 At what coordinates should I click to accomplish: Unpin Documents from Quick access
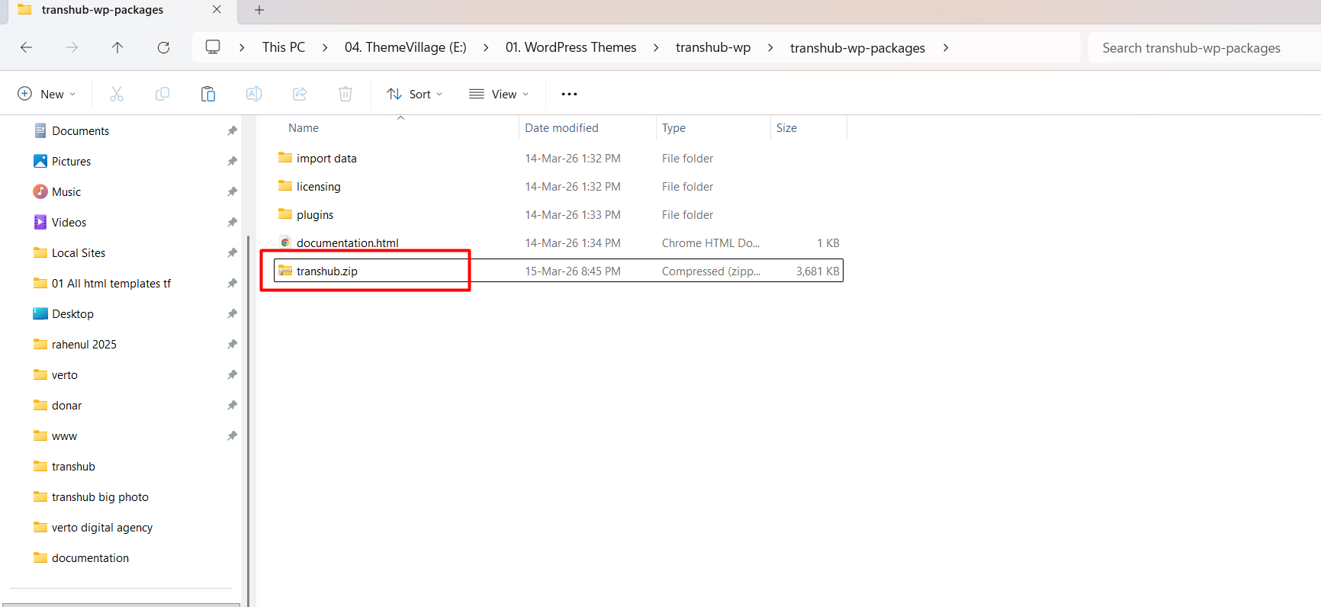coord(232,131)
